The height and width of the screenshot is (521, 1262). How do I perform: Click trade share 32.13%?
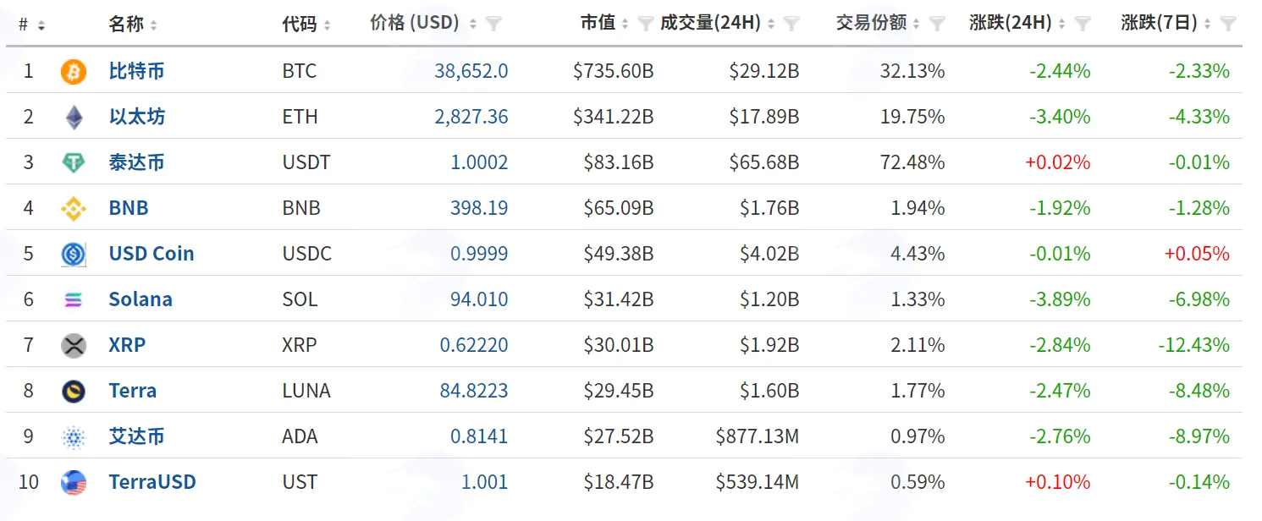tap(912, 71)
